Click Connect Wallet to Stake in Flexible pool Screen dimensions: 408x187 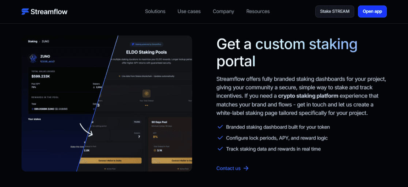click(110, 161)
